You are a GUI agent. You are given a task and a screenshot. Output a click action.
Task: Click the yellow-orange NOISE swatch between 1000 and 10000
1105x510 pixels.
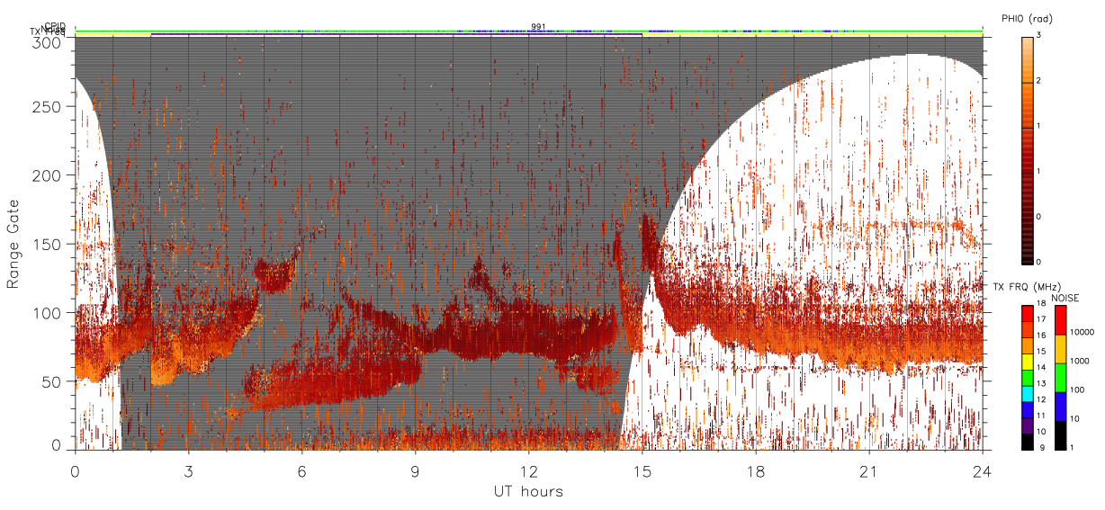click(x=1060, y=349)
